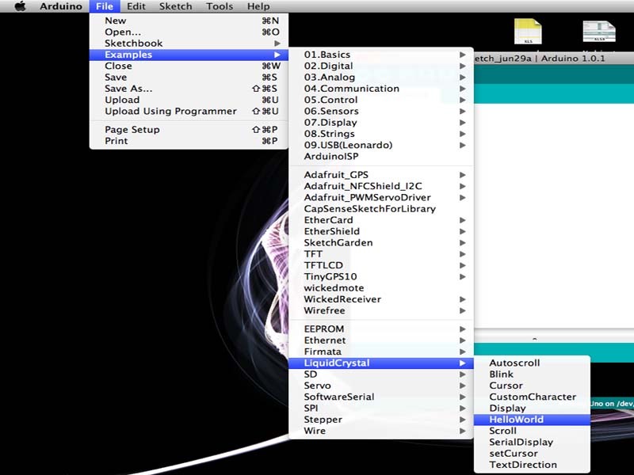The height and width of the screenshot is (475, 634).
Task: Open the Arduino application menu
Action: tap(61, 6)
